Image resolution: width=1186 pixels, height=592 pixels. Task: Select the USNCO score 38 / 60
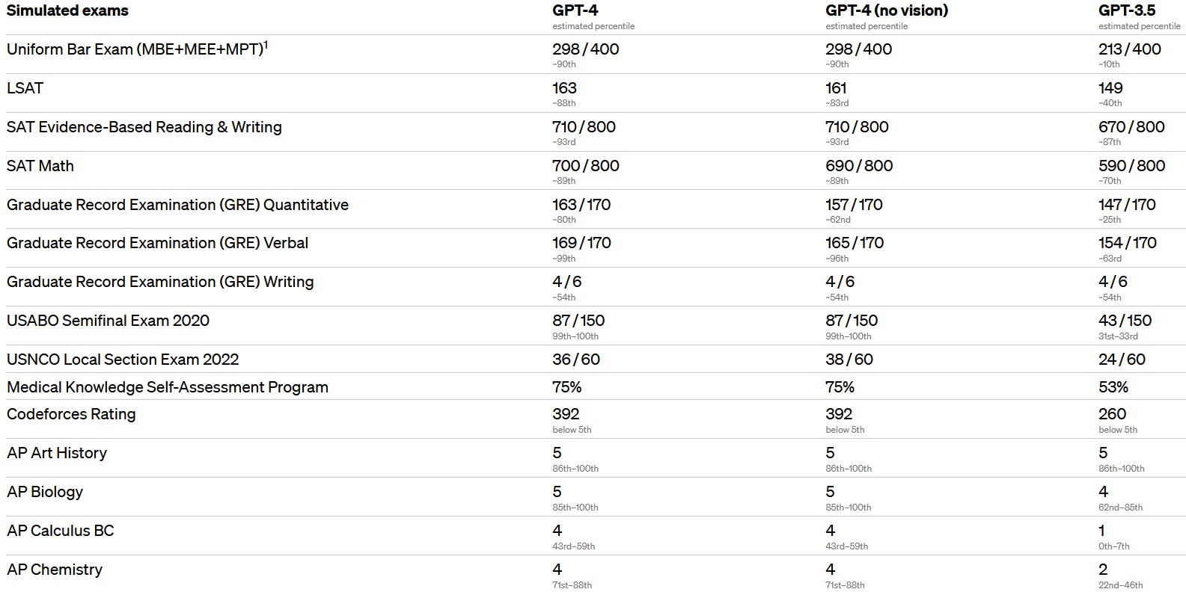click(x=849, y=360)
